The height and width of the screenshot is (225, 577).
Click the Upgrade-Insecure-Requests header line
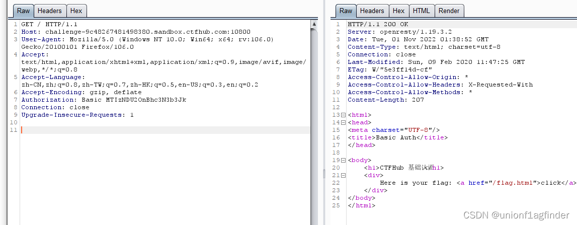pos(77,115)
